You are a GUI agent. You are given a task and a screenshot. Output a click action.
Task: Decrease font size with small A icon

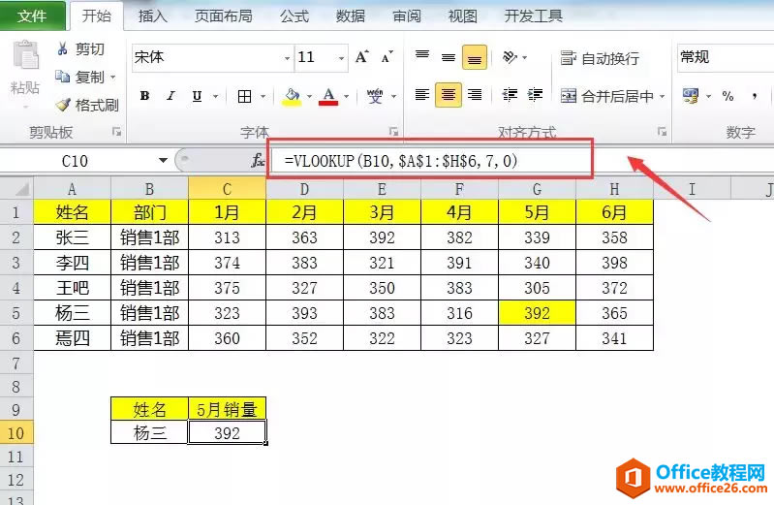tap(387, 57)
